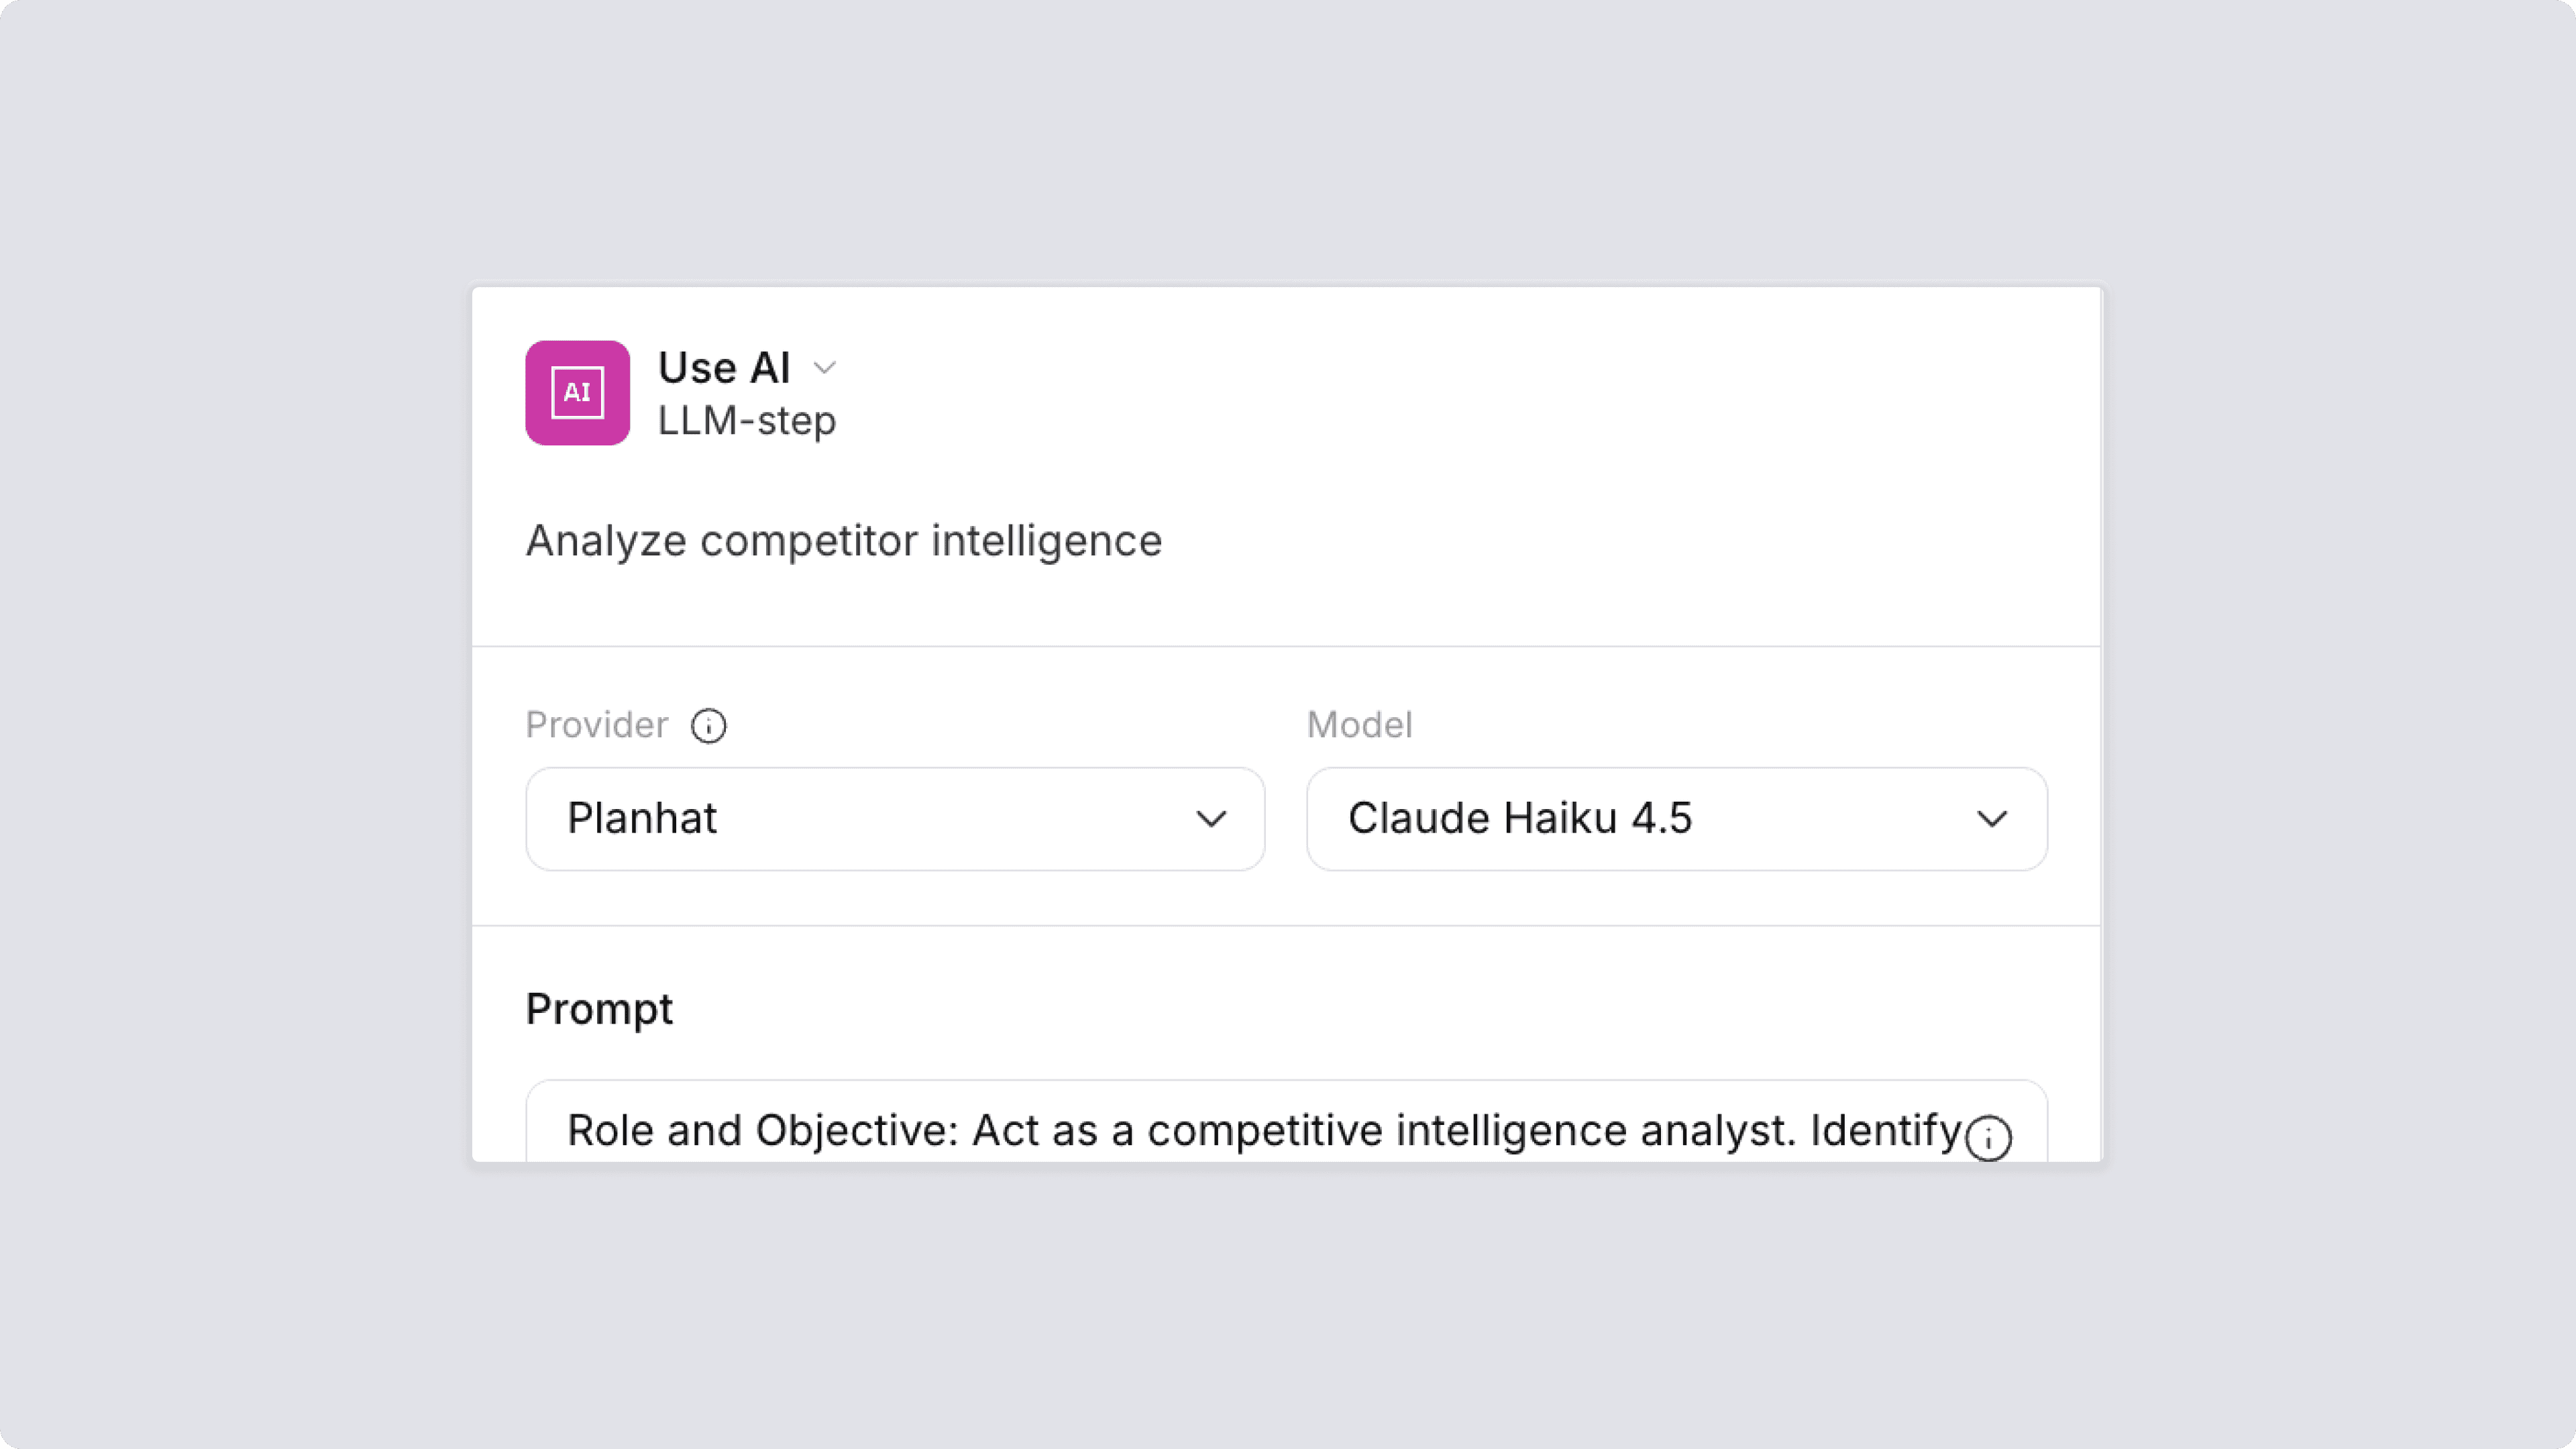The height and width of the screenshot is (1449, 2576).
Task: Select the "Claude Haiku 4.5" value text
Action: click(1519, 819)
